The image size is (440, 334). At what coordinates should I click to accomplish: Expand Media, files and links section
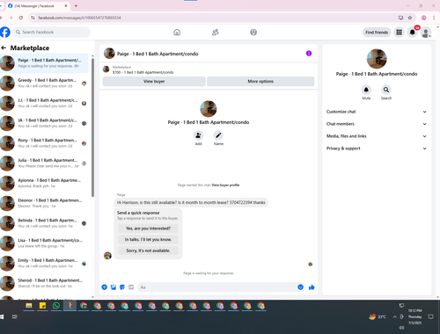[377, 136]
